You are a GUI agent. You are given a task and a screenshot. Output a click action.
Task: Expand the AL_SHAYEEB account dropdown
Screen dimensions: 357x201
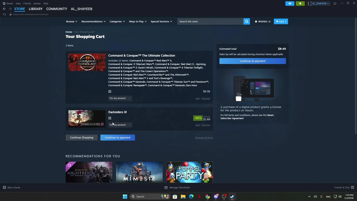pos(320,3)
